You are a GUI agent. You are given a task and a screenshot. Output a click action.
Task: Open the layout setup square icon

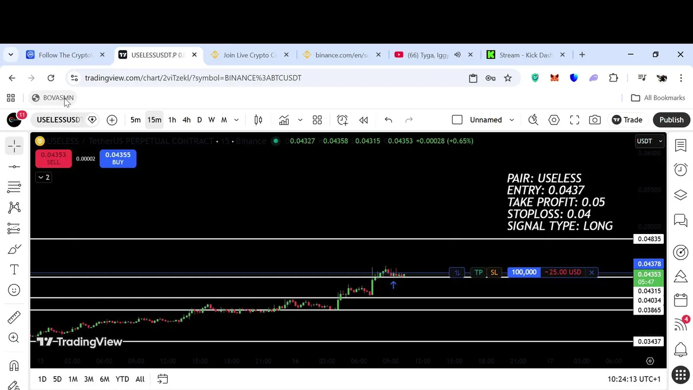pos(457,120)
